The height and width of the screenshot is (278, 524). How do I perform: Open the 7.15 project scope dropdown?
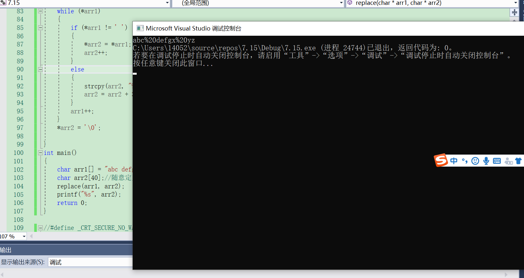[167, 3]
